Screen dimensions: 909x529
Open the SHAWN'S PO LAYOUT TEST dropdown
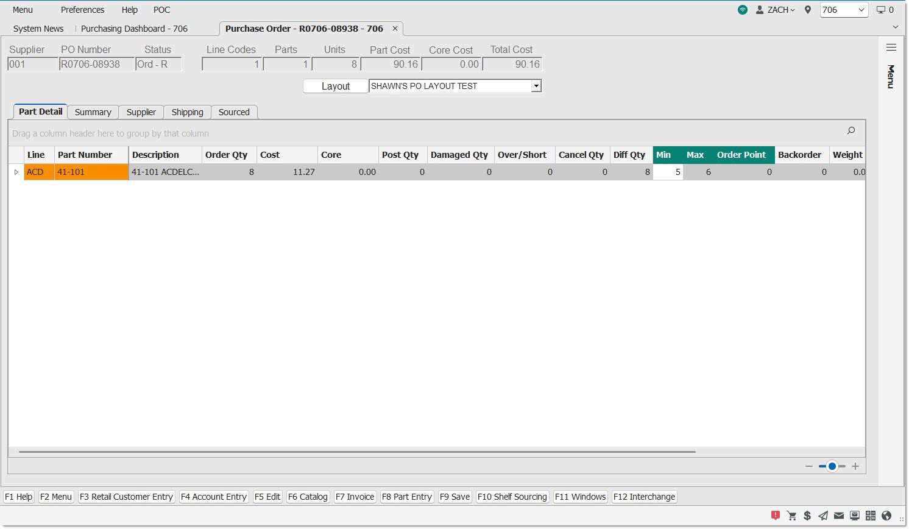[536, 87]
